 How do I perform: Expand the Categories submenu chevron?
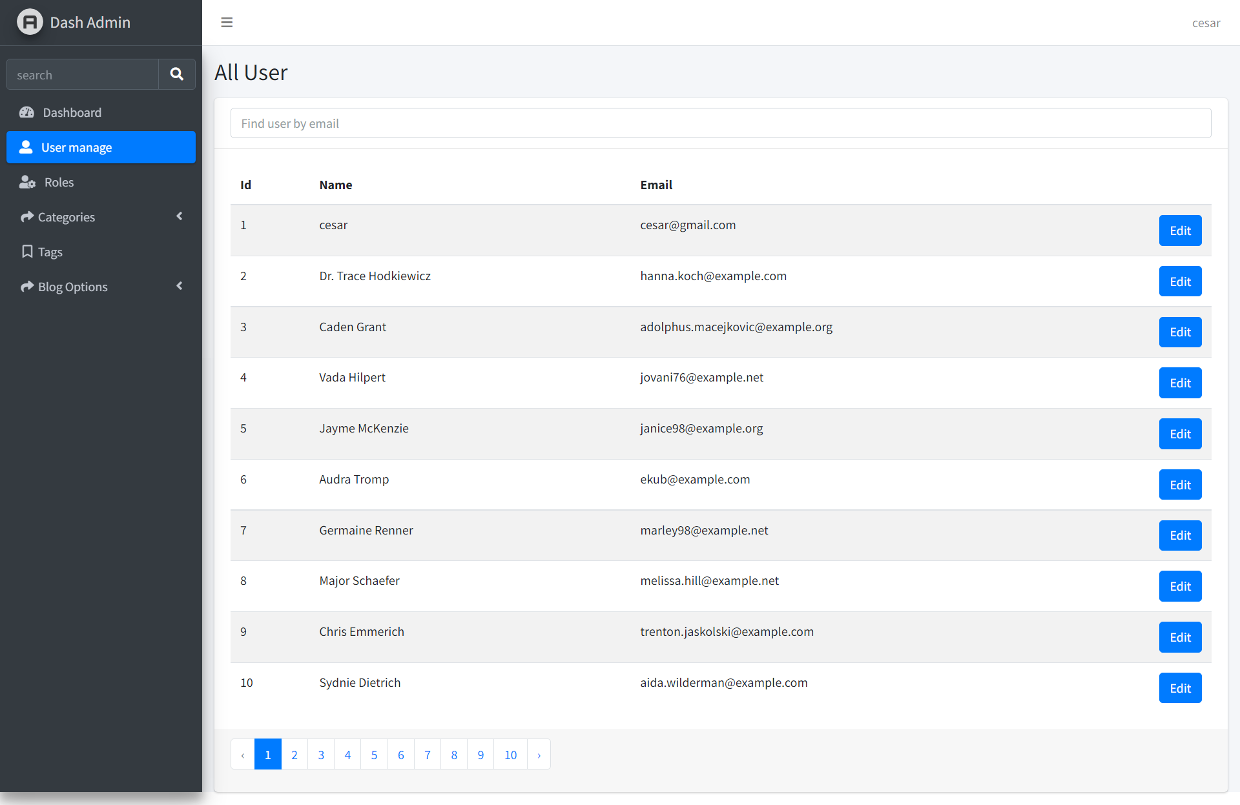[x=180, y=216]
